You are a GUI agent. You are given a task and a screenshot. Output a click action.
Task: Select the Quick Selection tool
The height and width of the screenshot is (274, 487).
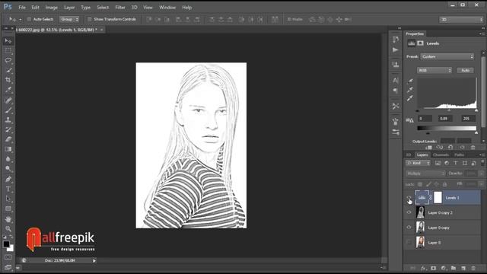pos(8,70)
